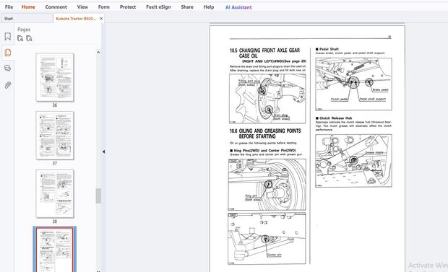Select the Share tab
Image resolution: width=448 pixels, height=272 pixels.
[x=187, y=6]
